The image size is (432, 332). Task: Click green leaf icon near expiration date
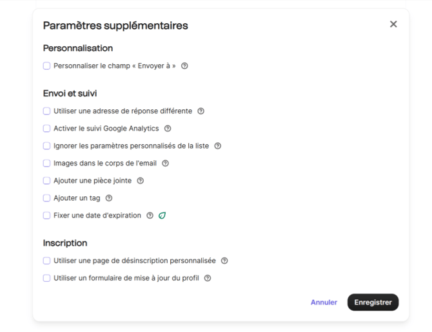pos(162,216)
